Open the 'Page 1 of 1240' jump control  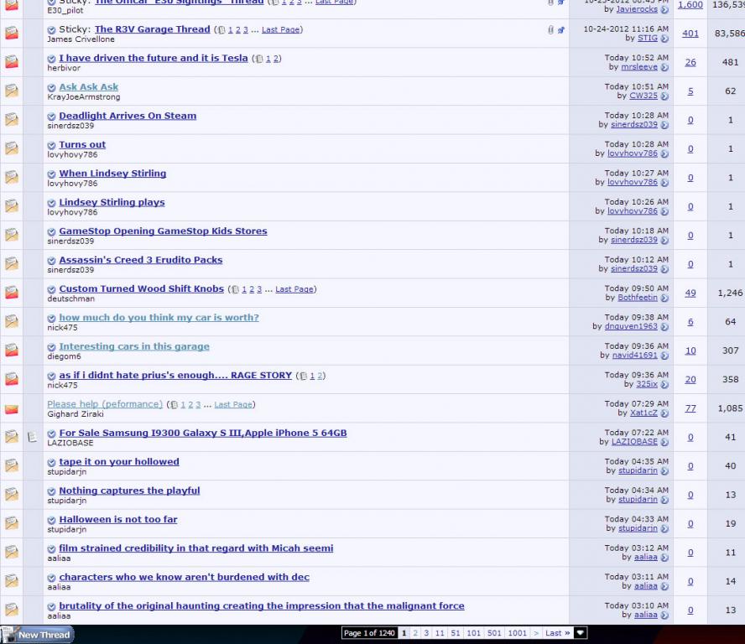369,633
